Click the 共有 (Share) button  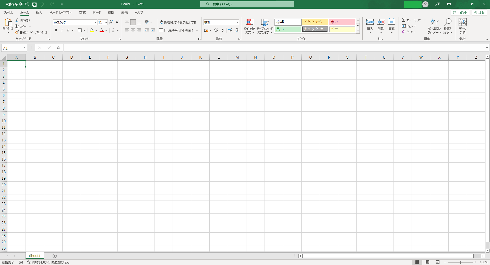(480, 12)
